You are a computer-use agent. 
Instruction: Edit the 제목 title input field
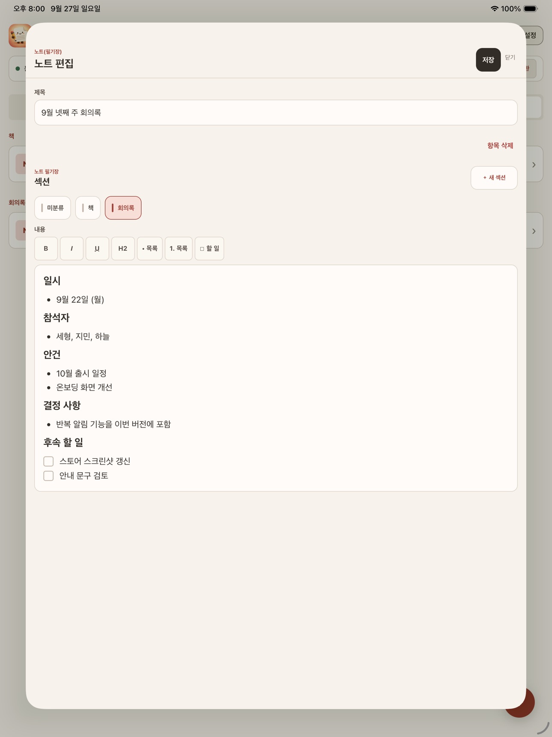tap(276, 113)
